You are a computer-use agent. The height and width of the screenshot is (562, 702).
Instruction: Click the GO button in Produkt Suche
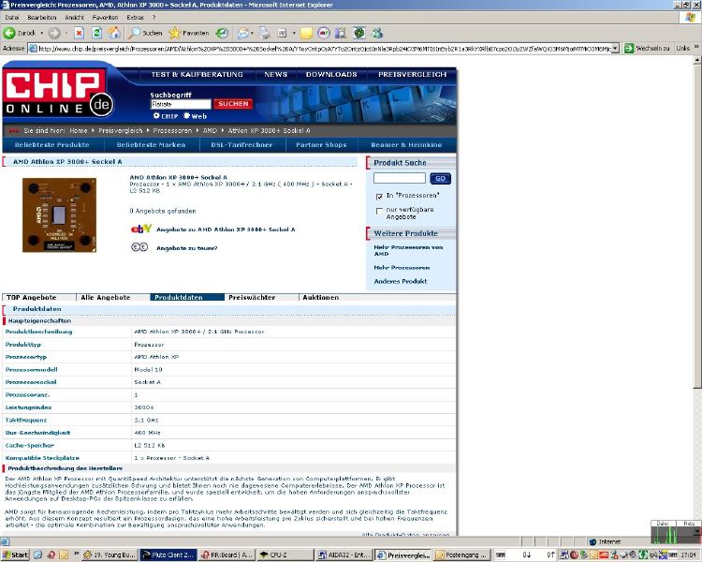click(440, 178)
